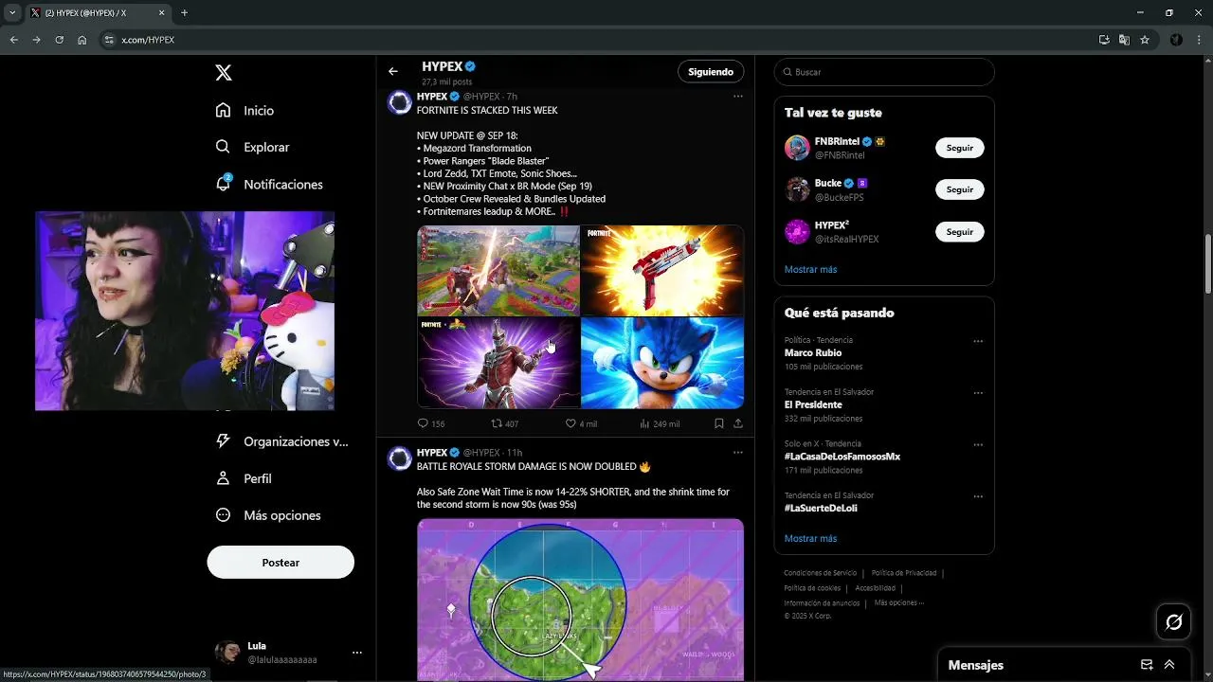The width and height of the screenshot is (1213, 682).
Task: Click Mostrar más under Tal vez te guste
Action: (810, 269)
